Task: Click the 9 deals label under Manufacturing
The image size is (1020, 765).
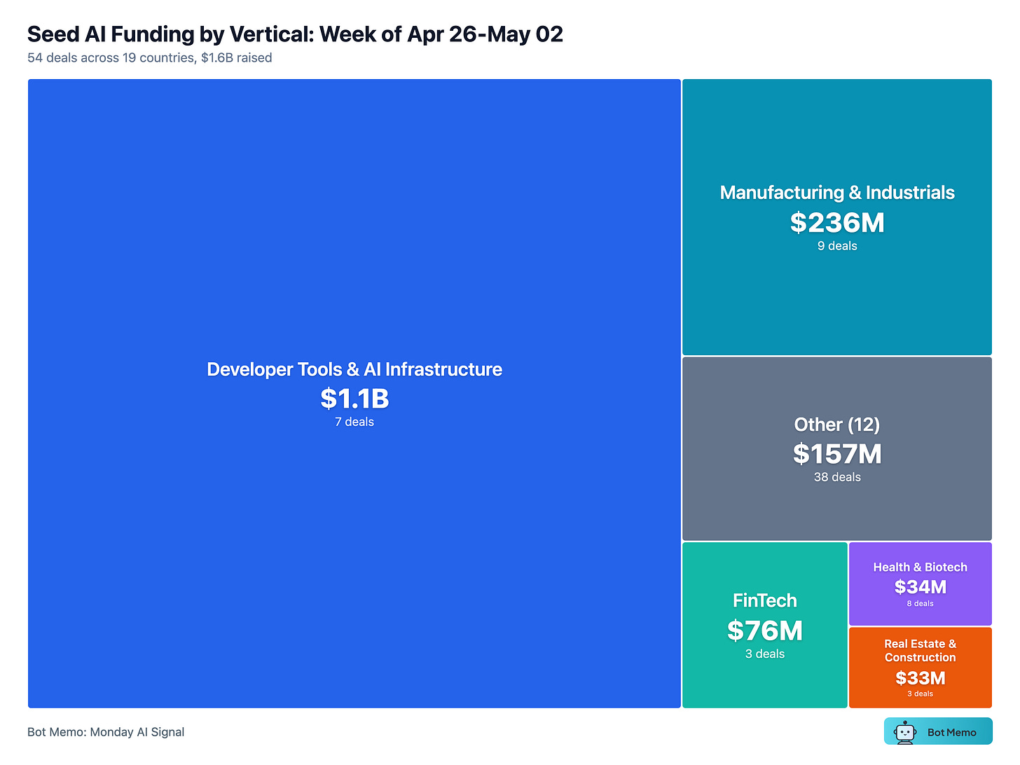Action: 837,246
